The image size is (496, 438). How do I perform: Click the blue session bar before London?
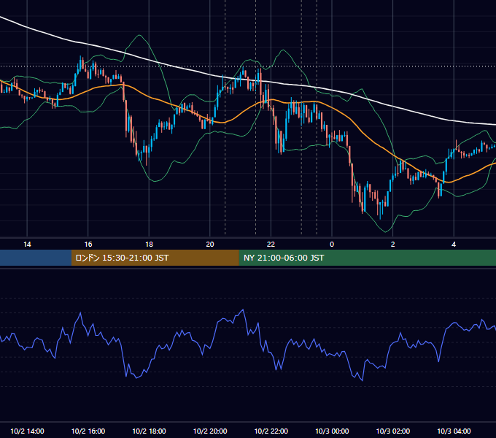click(36, 258)
